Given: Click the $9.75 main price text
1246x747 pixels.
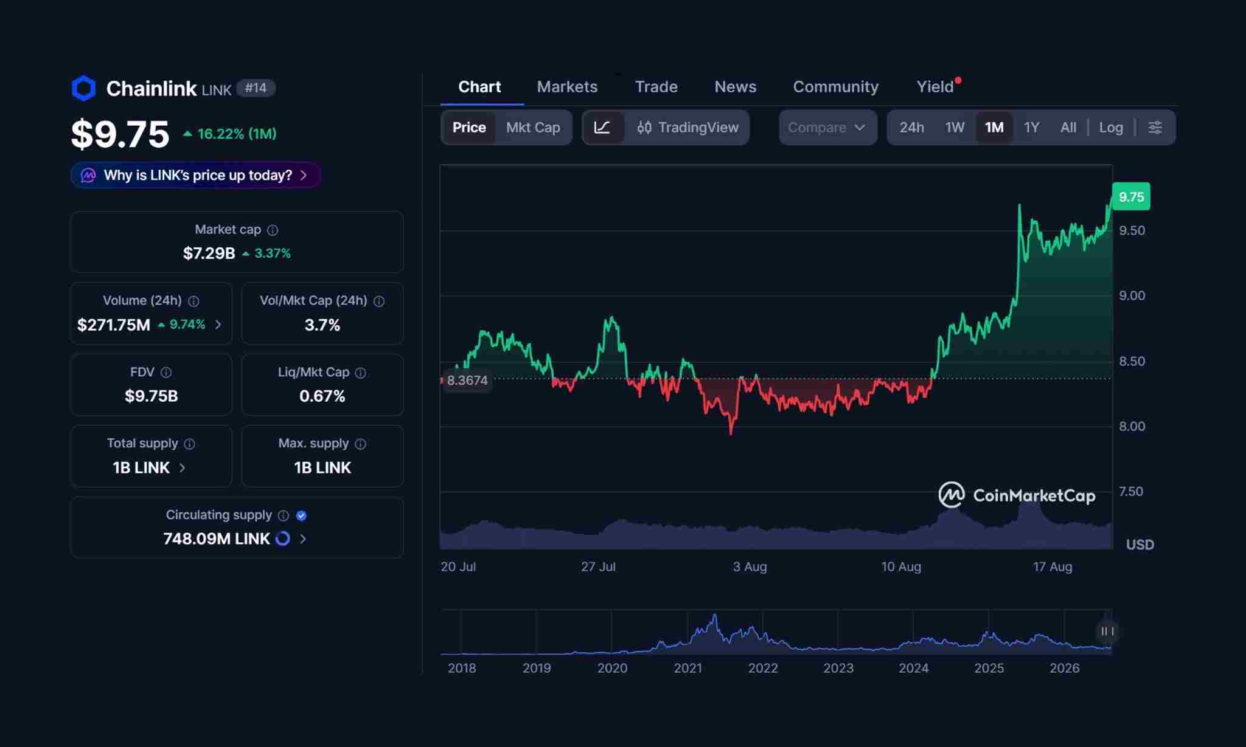Looking at the screenshot, I should pyautogui.click(x=120, y=134).
